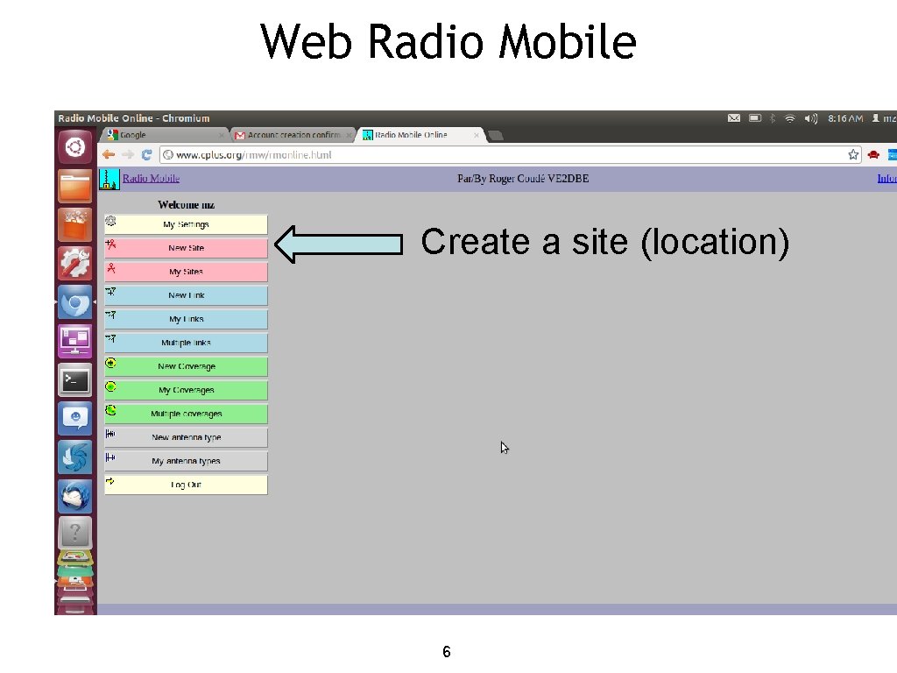Click the antenna icon beside New antenna type
Viewport: 897px width, 673px height.
[110, 434]
